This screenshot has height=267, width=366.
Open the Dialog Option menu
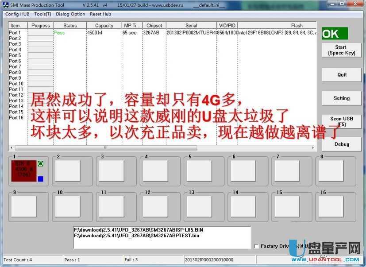(70, 14)
